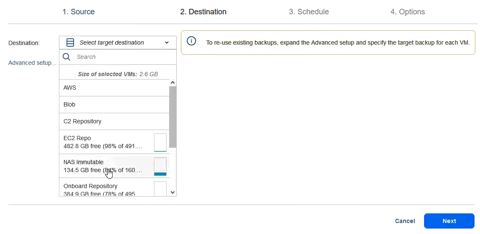The height and width of the screenshot is (234, 480).
Task: Select the Onboard Repository entry
Action: (x=114, y=187)
